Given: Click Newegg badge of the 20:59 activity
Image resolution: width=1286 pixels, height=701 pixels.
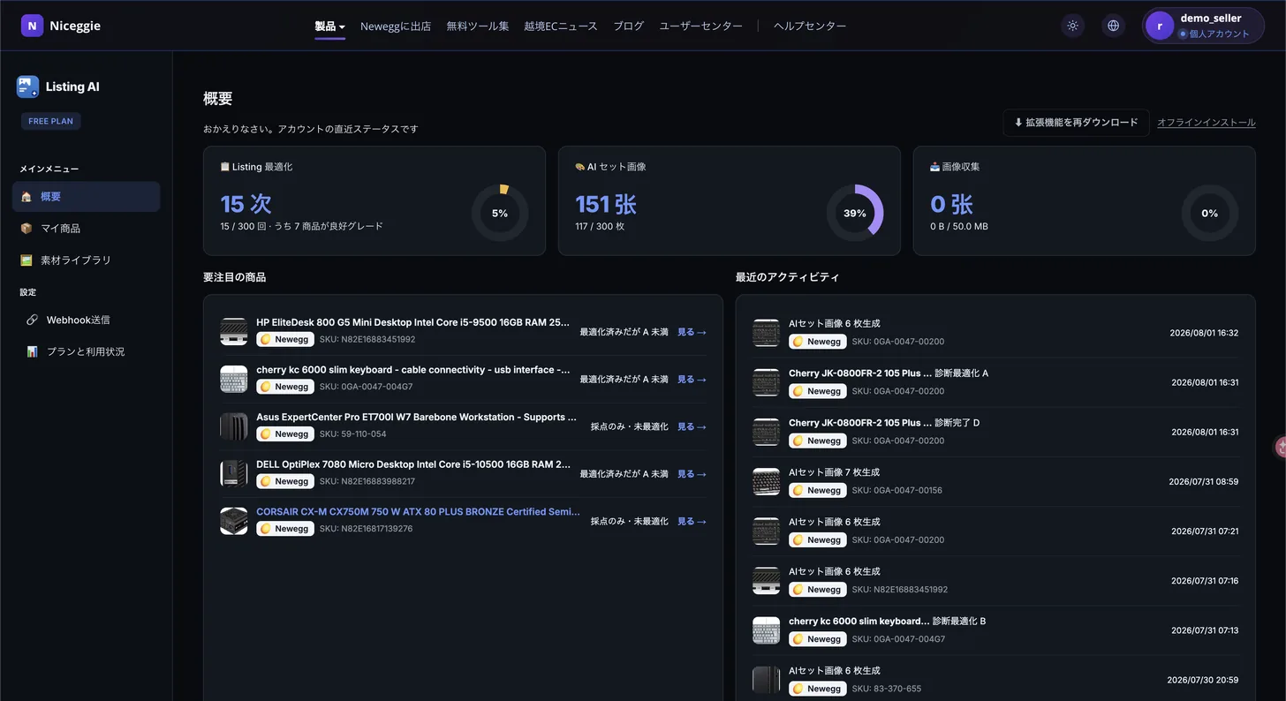Looking at the screenshot, I should pos(818,689).
